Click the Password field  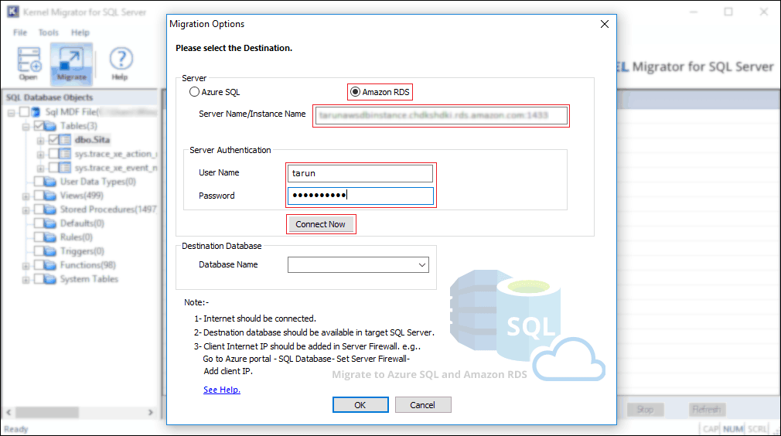[360, 196]
